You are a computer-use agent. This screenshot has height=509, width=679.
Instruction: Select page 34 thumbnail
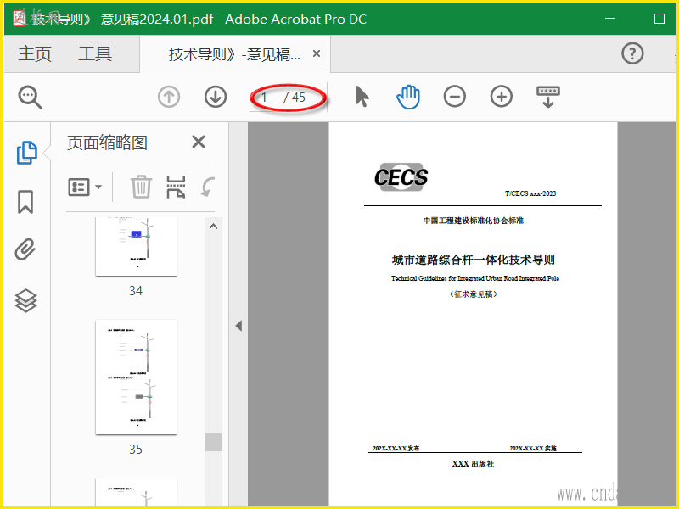pyautogui.click(x=136, y=246)
